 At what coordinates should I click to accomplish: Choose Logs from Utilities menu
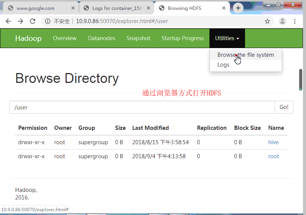[223, 65]
